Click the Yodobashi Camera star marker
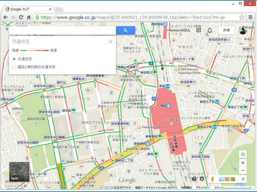Viewport: 257px width, 192px height. [x=139, y=127]
